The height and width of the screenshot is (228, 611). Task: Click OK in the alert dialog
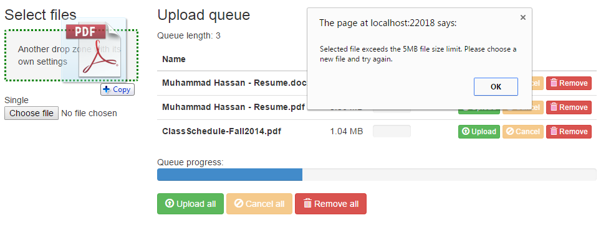tap(496, 86)
